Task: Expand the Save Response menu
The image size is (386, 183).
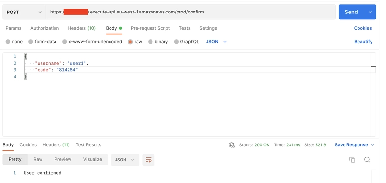Action: pyautogui.click(x=355, y=145)
